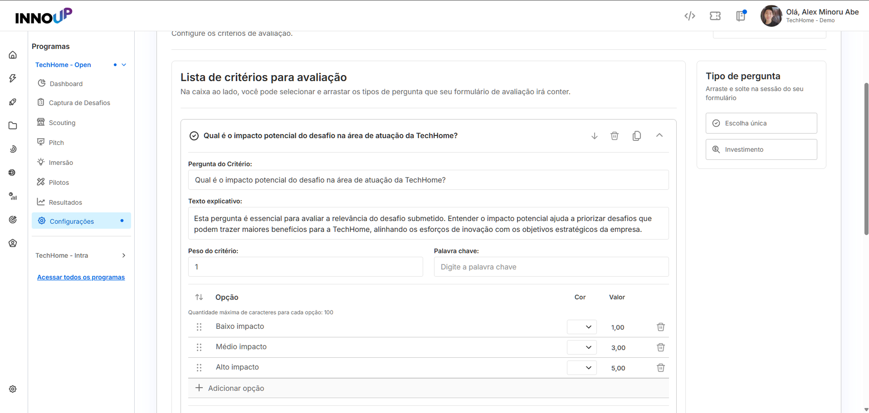
Task: Open color dropdown for Alto impacto
Action: coord(582,368)
